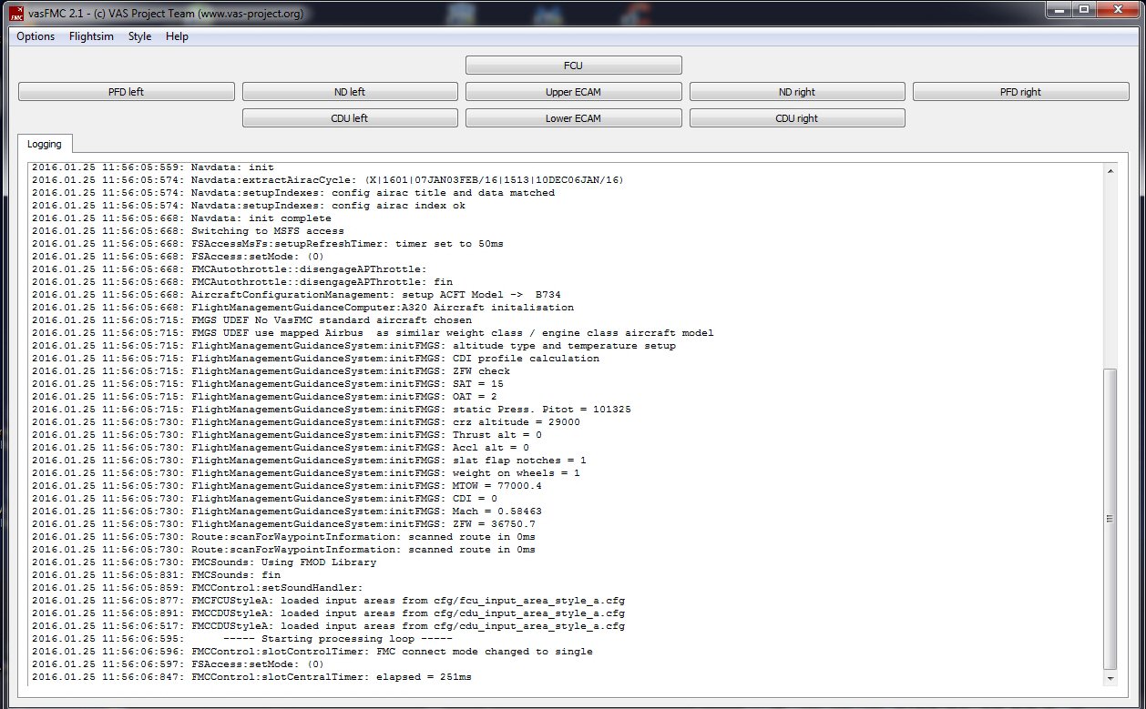Click the 'config airac index ok' line

click(x=248, y=206)
